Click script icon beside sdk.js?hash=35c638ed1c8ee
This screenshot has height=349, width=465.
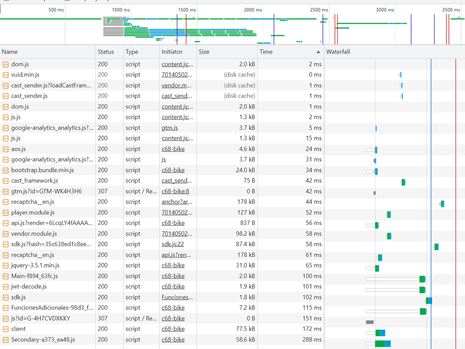pos(6,244)
